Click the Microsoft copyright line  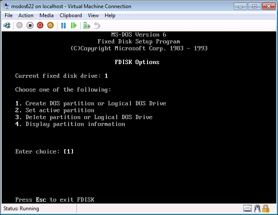[139, 48]
